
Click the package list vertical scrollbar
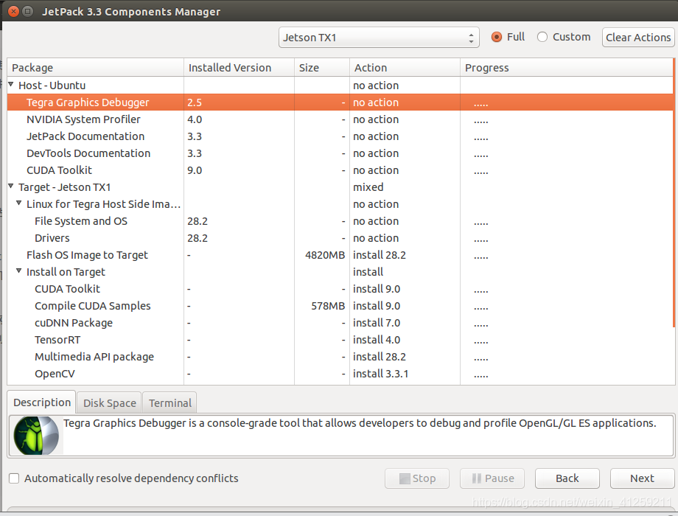(674, 193)
